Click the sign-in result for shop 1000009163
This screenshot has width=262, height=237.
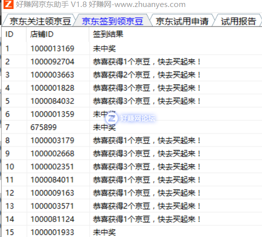[x=147, y=193]
